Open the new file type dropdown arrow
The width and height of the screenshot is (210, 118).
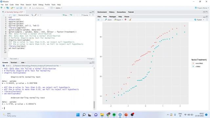tap(4, 8)
